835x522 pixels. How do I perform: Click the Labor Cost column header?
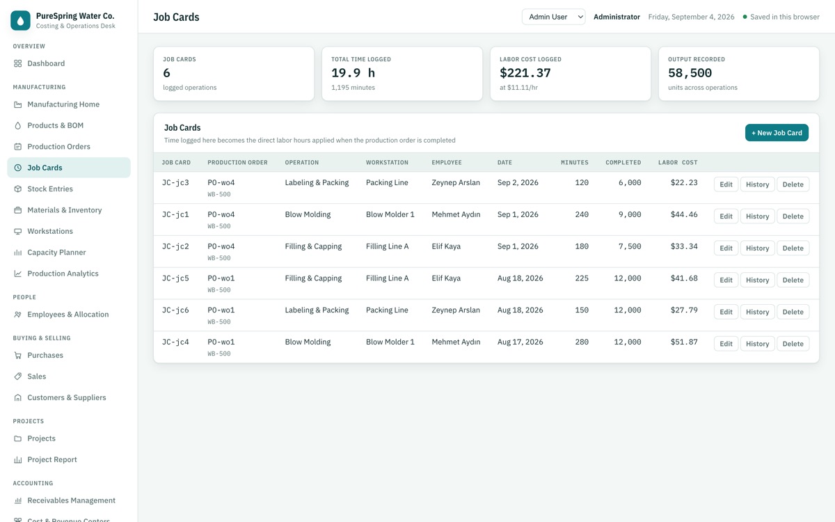(x=678, y=162)
